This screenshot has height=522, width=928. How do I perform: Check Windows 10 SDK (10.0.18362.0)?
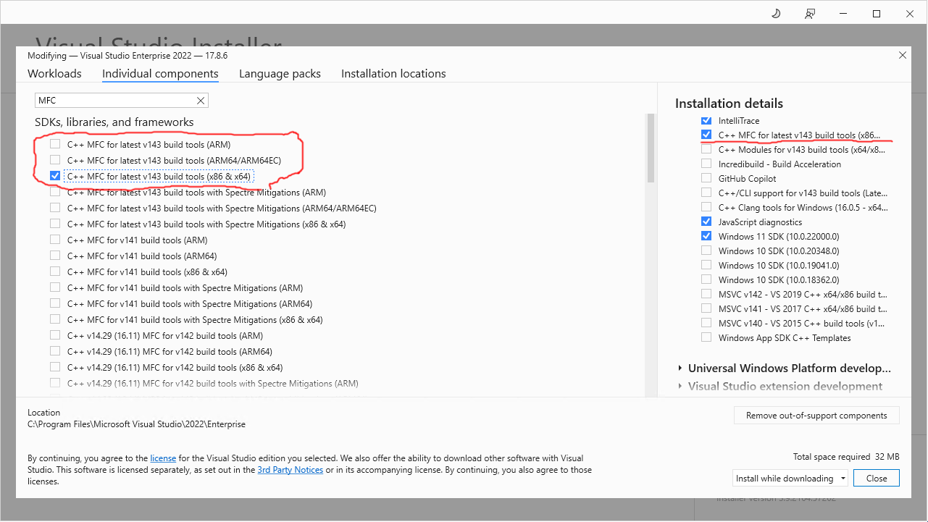coord(706,279)
